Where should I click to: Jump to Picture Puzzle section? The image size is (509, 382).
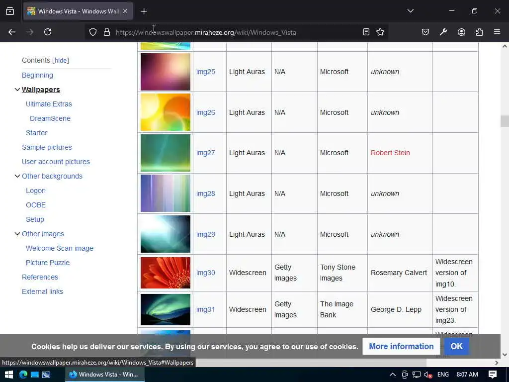48,263
